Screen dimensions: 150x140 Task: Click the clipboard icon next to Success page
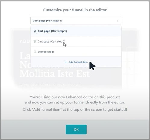click(x=35, y=52)
